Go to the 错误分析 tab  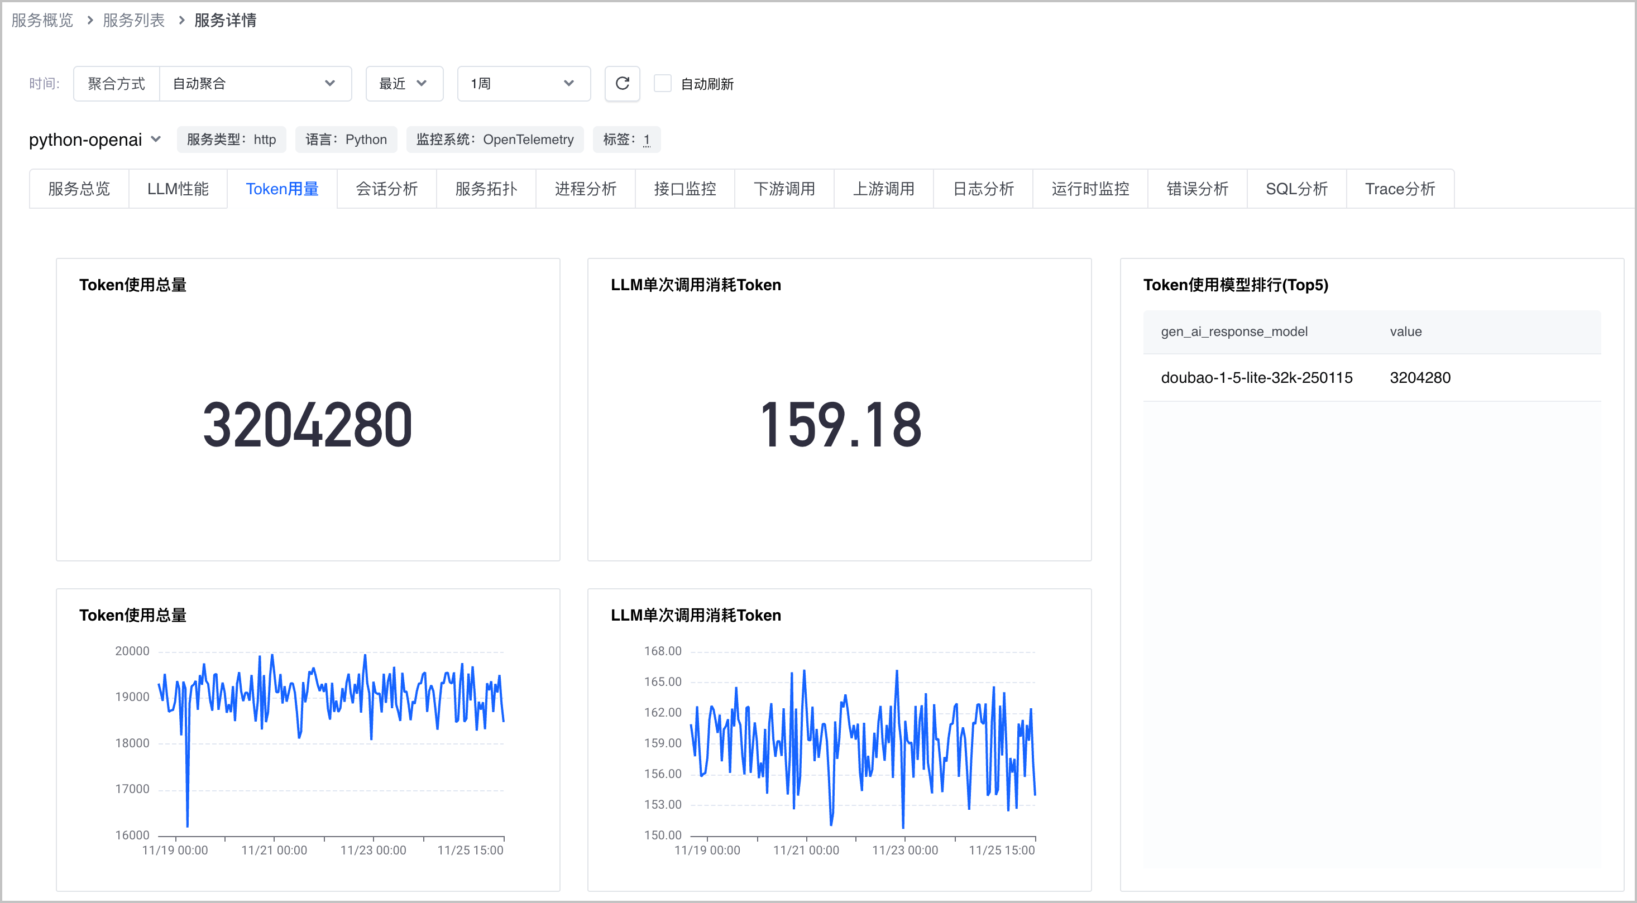pos(1197,189)
